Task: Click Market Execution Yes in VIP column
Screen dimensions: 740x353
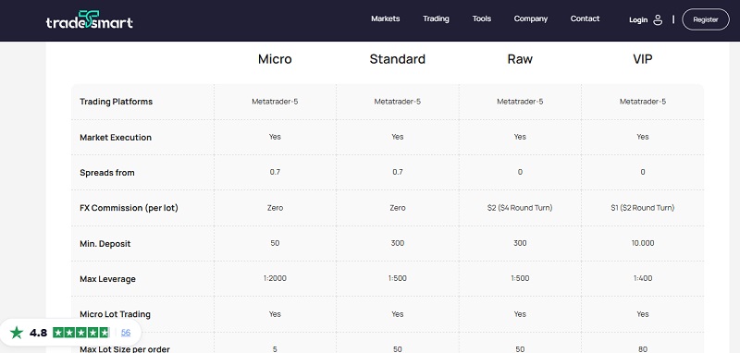Action: 643,137
